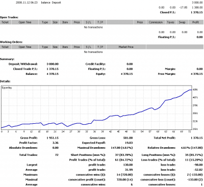204x187 pixels.
Task: Click the S / L header in Open Trades
Action: pyautogui.click(x=88, y=22)
